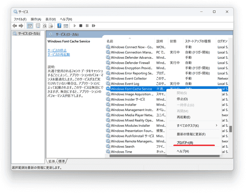This screenshot has width=248, height=195.
Task: Open the Properties toolbar icon
Action: pos(38,26)
